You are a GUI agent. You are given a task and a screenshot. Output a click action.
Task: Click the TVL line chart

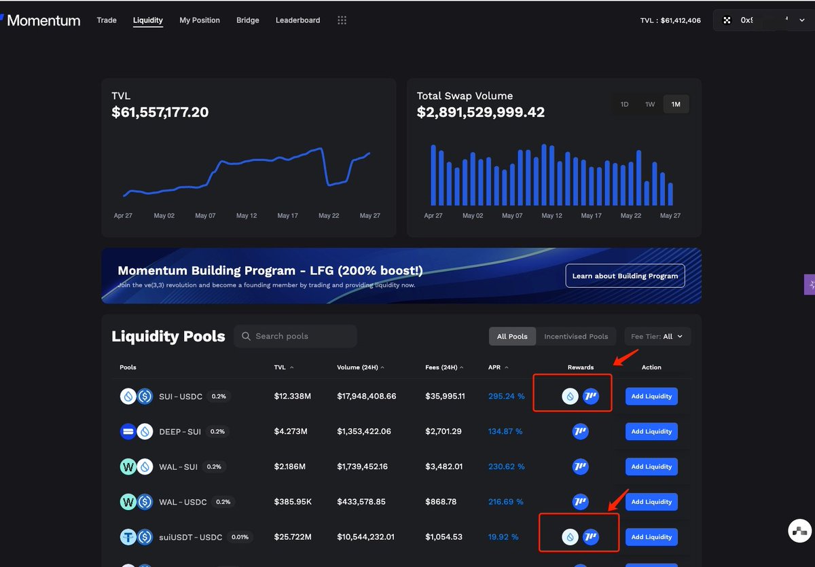click(x=247, y=173)
